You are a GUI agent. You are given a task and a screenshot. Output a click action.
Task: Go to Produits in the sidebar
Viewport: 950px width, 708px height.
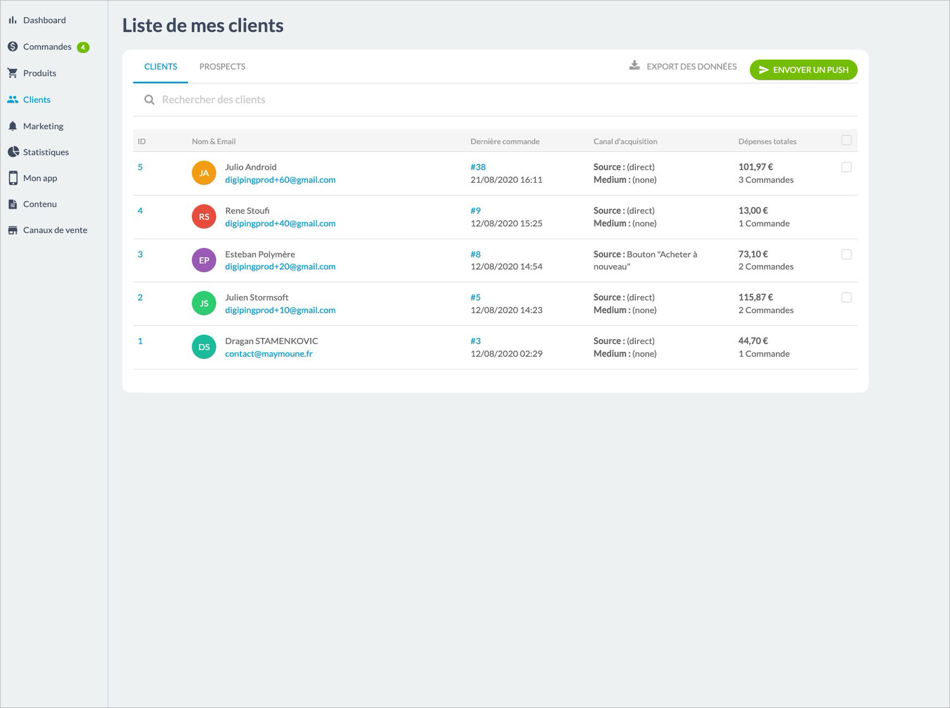(x=40, y=73)
